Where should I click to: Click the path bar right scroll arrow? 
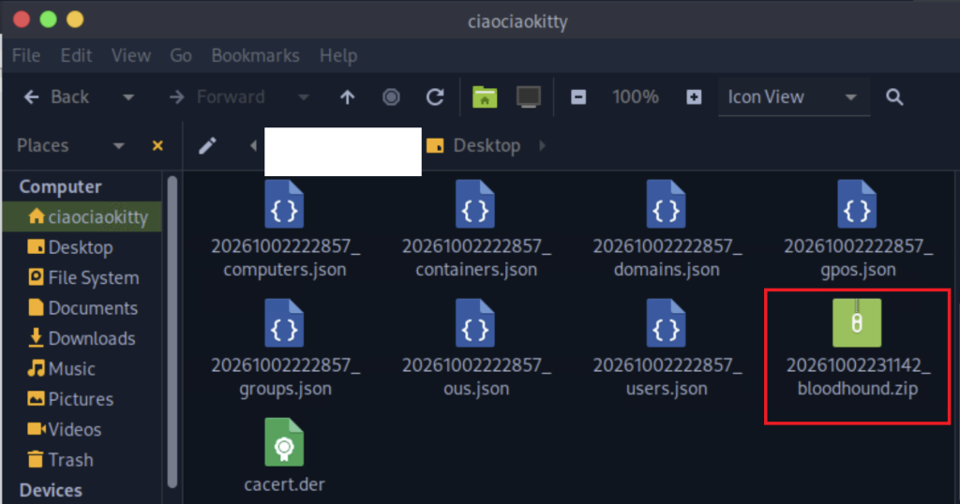pyautogui.click(x=543, y=145)
